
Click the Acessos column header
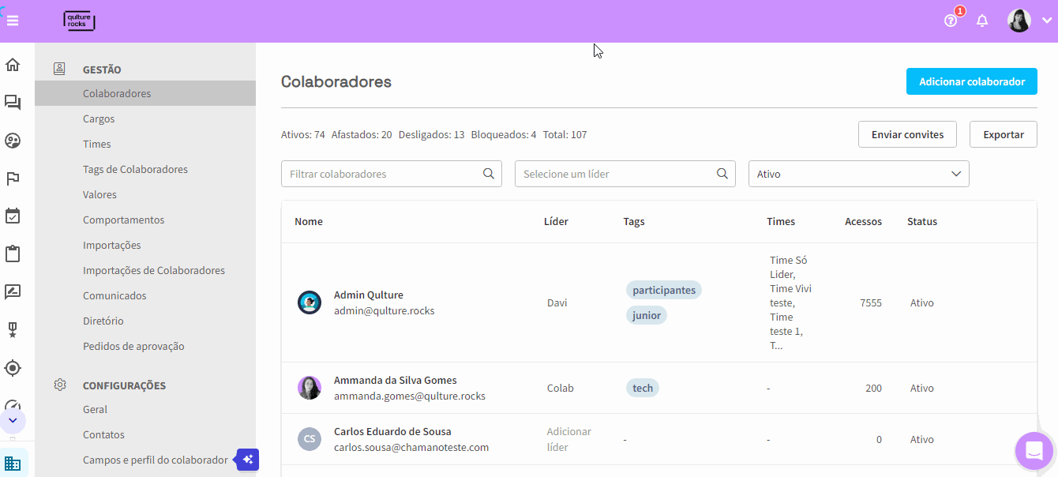863,222
